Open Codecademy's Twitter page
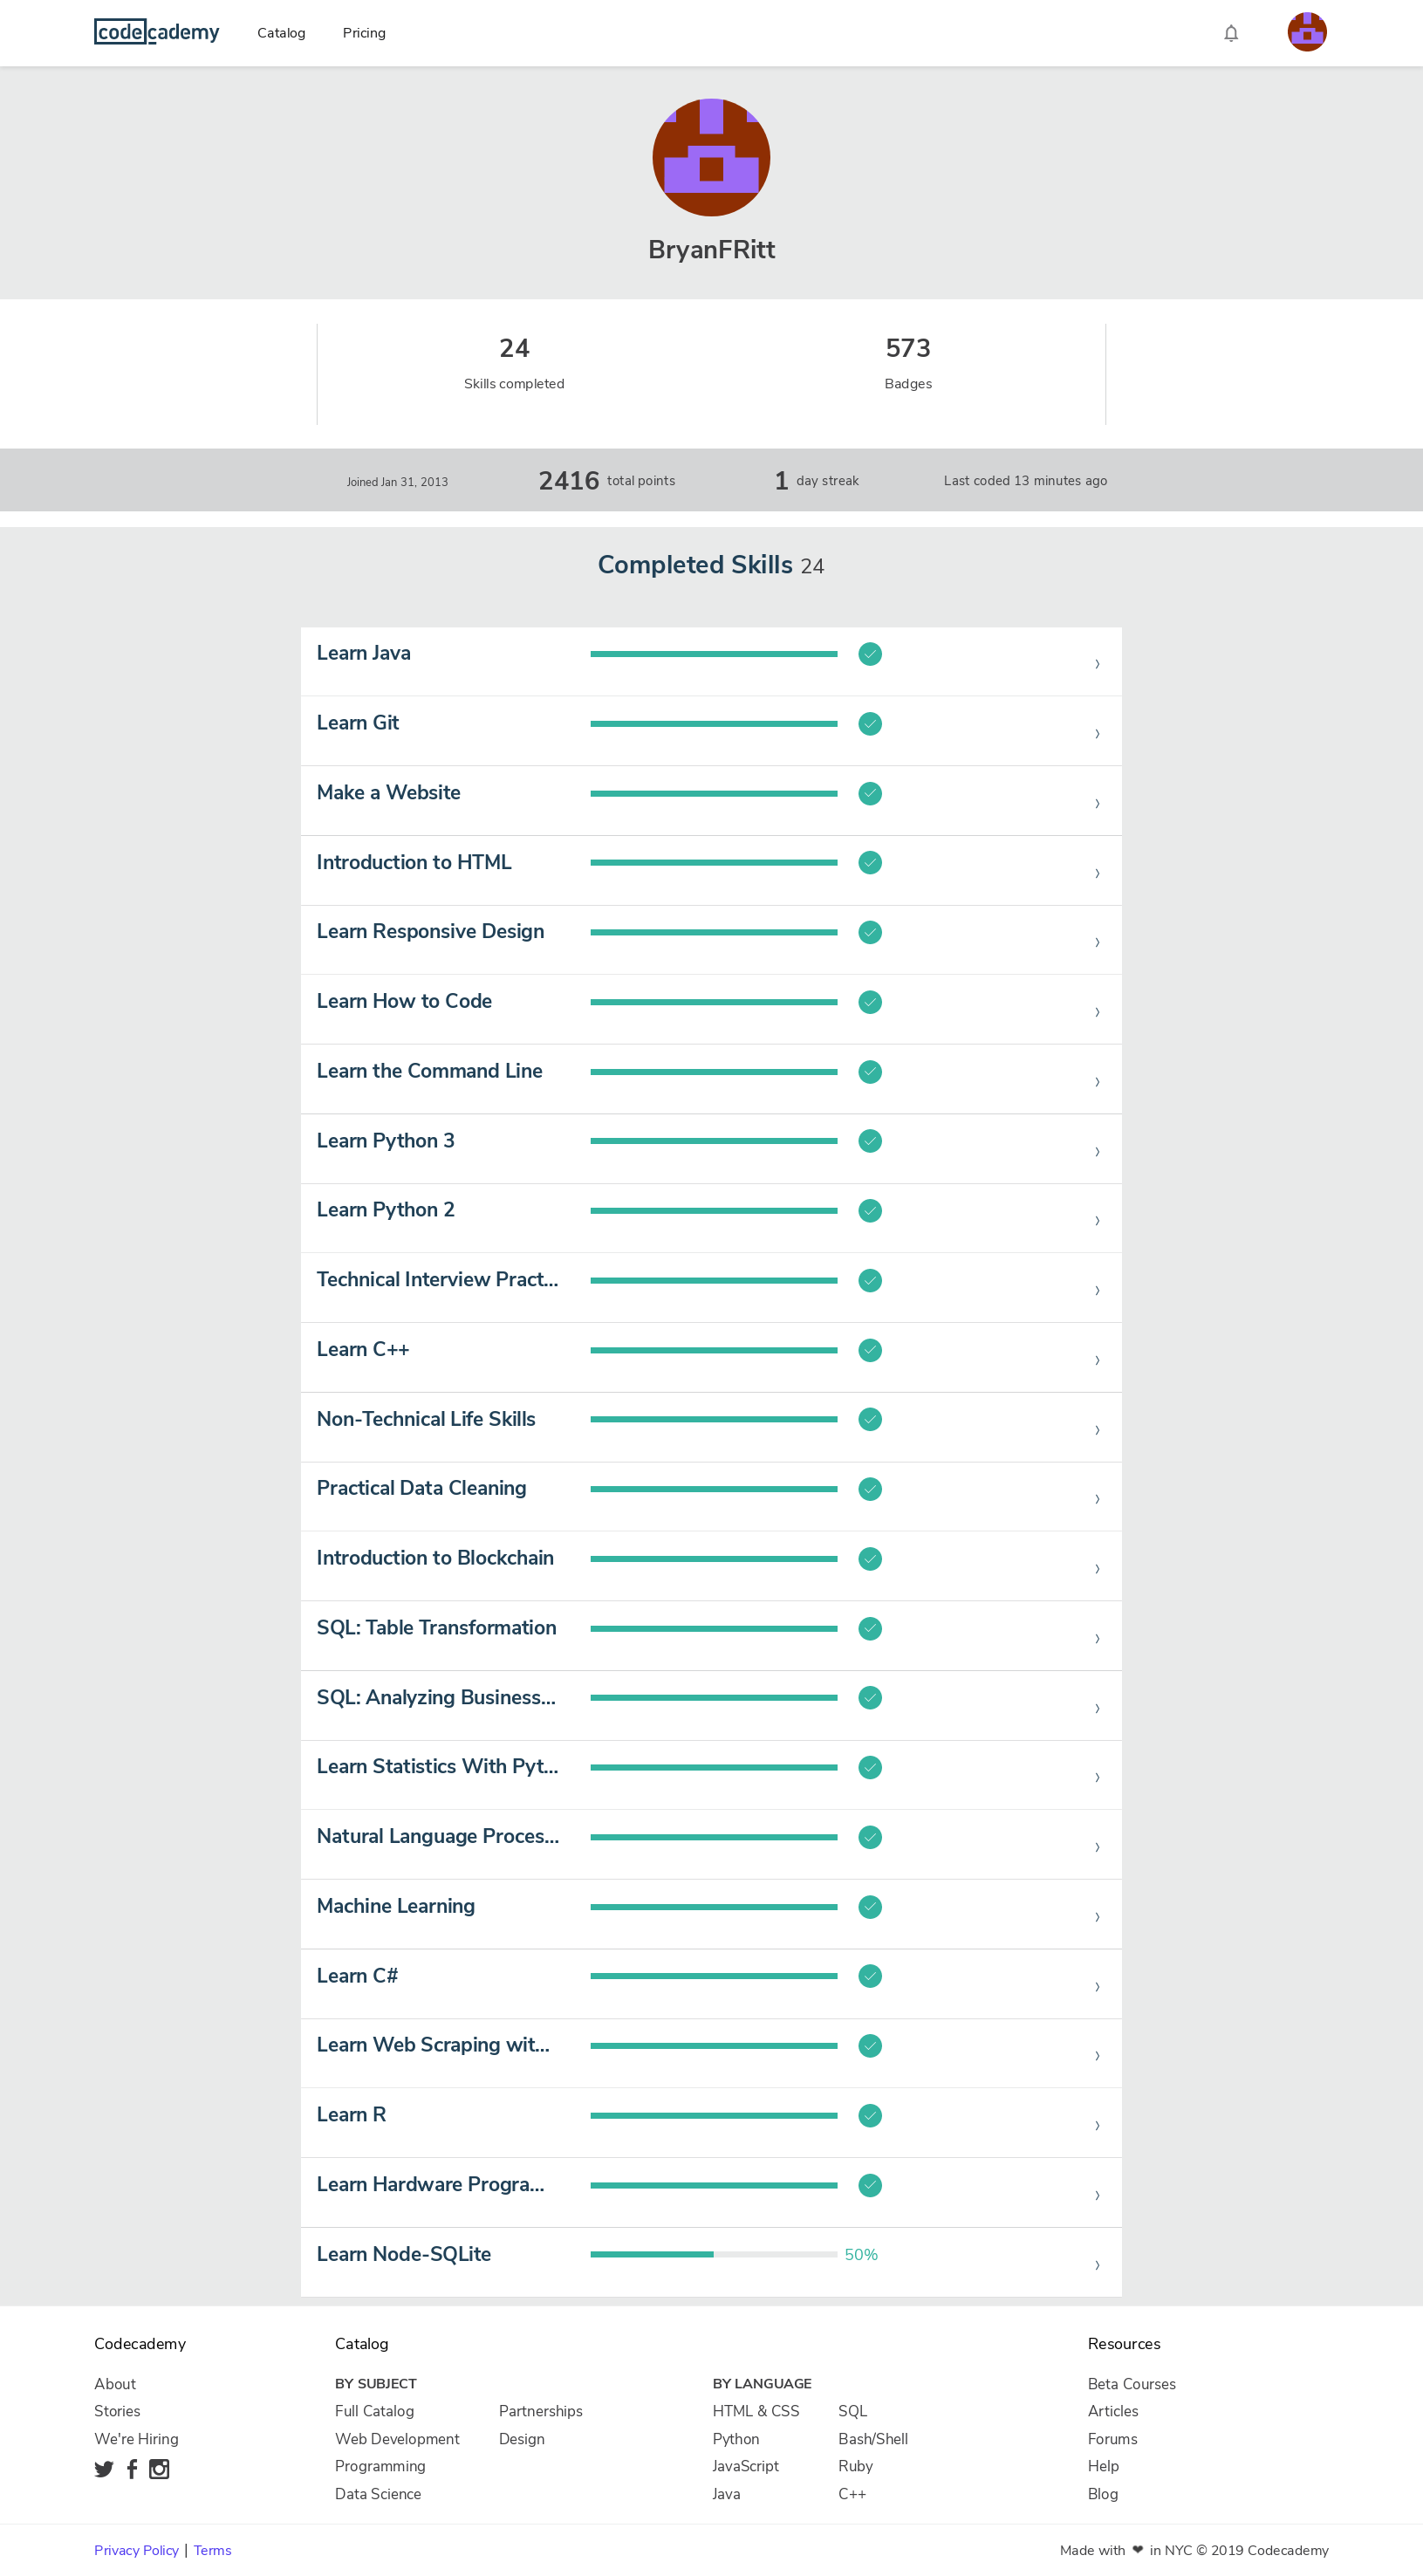 click(104, 2469)
